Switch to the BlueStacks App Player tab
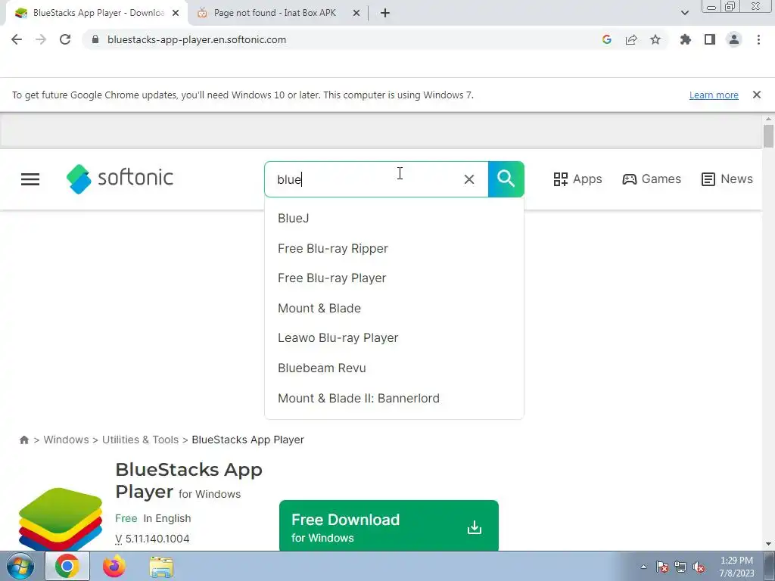Screen dimensions: 775x581 [96, 13]
